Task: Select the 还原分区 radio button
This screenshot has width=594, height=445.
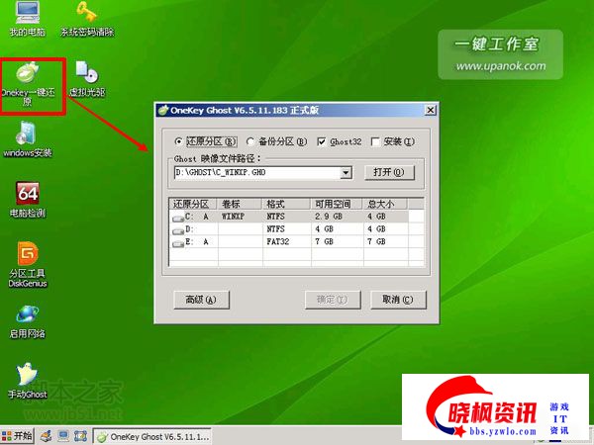Action: pyautogui.click(x=179, y=140)
